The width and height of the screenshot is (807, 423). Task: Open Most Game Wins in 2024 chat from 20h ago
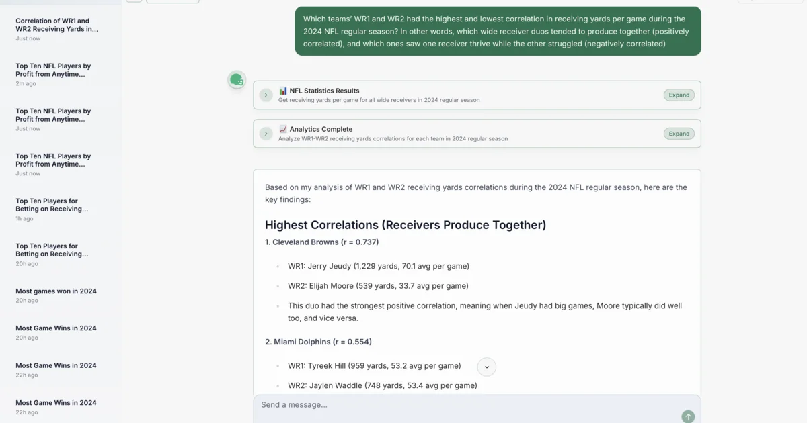click(57, 332)
